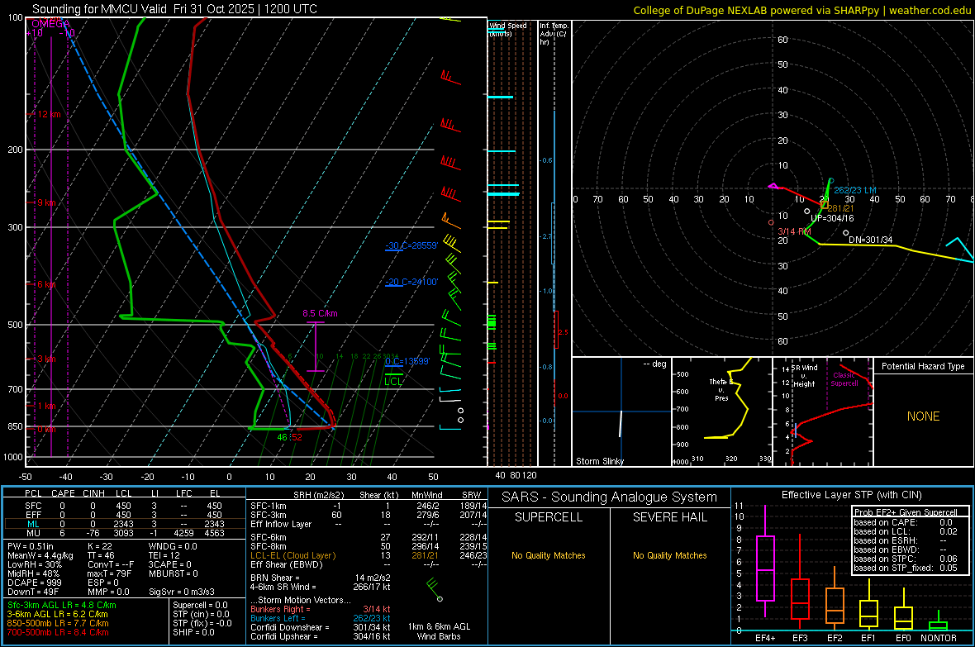Click the 'Effective Layer STP (with CIN)' title
The image size is (975, 647).
(x=851, y=495)
